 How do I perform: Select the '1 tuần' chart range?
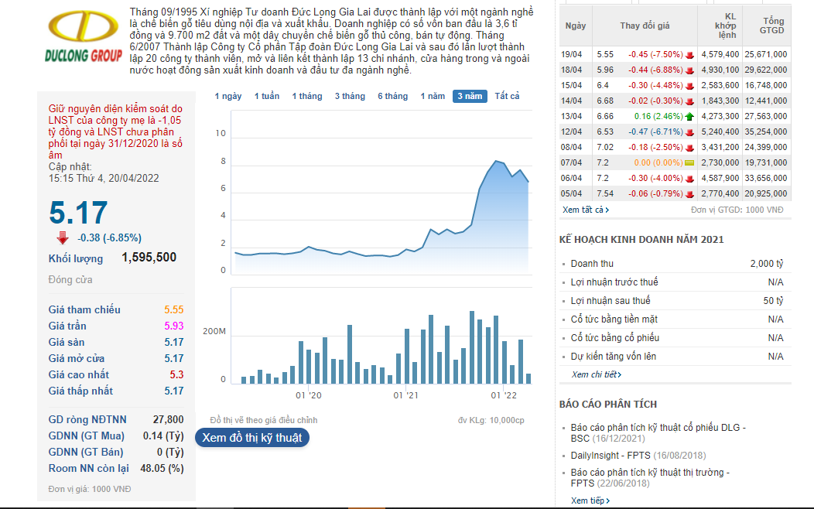coord(267,96)
